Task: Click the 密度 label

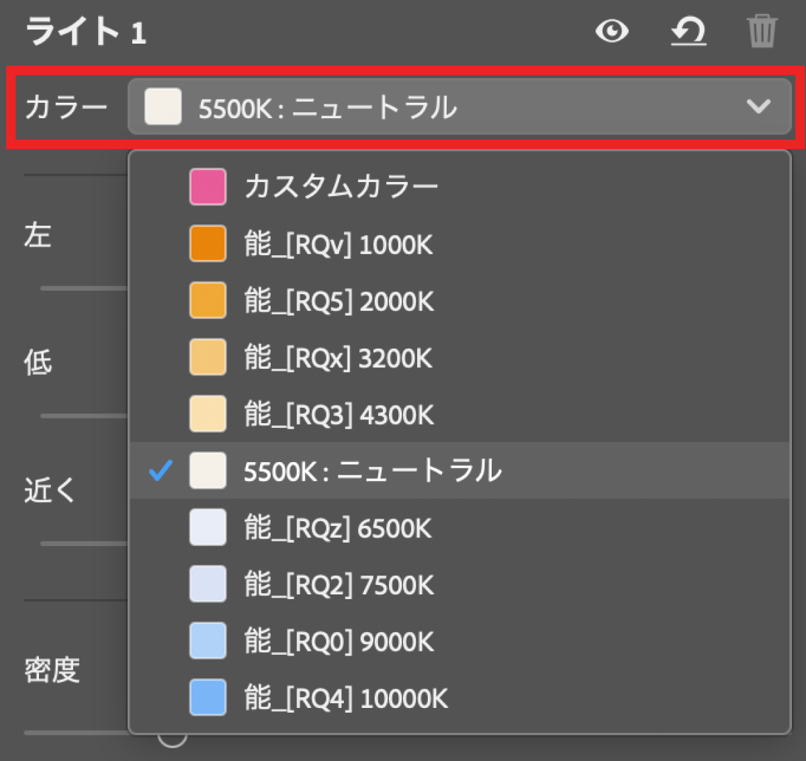Action: click(52, 670)
